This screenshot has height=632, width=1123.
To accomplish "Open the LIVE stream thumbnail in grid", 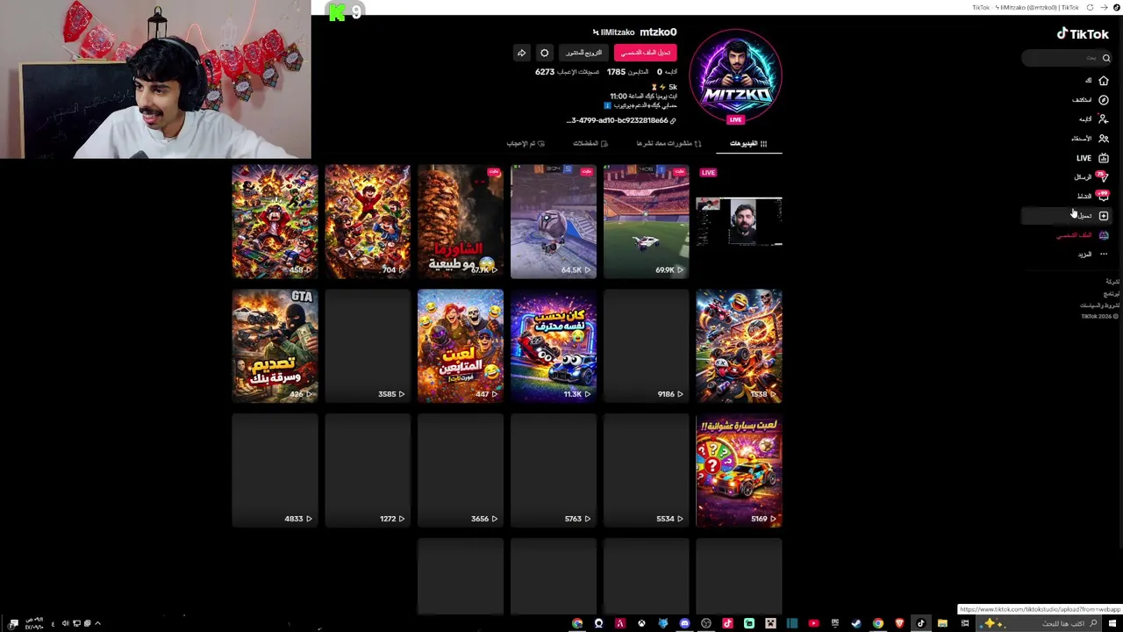I will click(739, 221).
